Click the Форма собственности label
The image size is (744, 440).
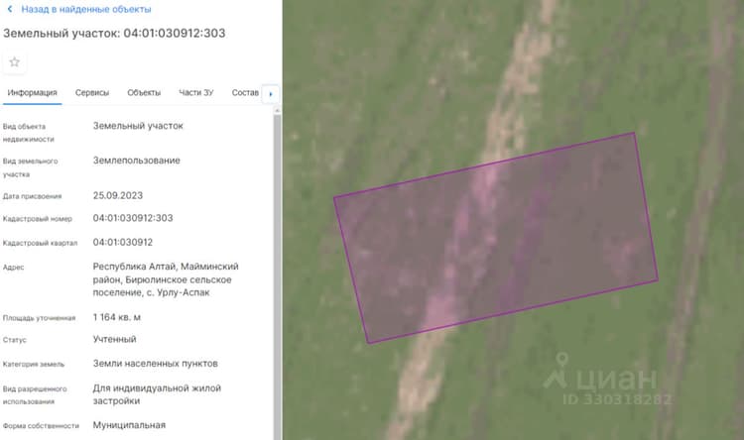[41, 426]
